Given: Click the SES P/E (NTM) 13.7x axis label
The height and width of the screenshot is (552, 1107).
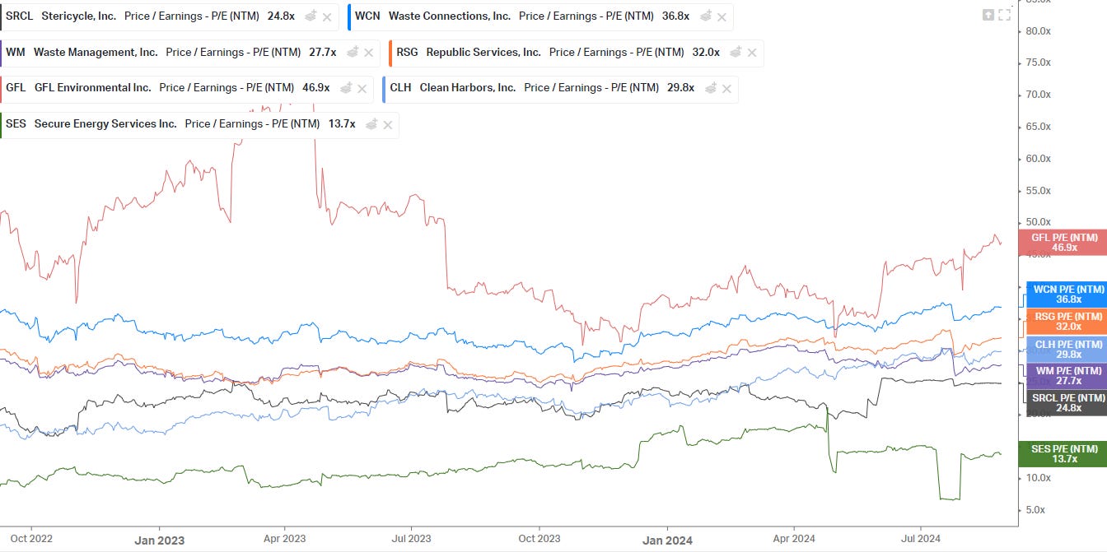Looking at the screenshot, I should (1064, 454).
